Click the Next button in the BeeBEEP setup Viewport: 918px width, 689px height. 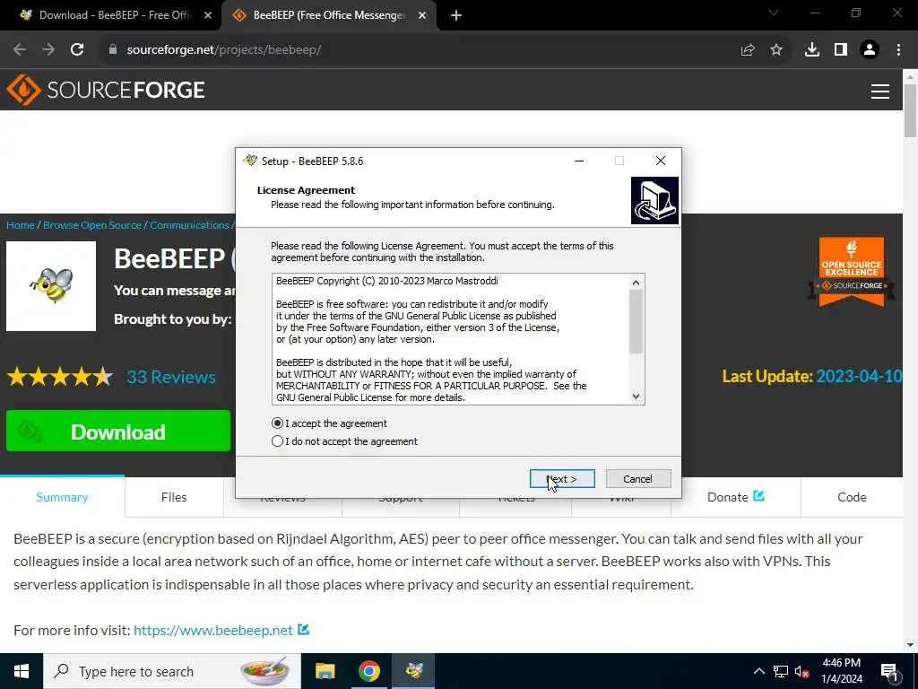pos(562,479)
